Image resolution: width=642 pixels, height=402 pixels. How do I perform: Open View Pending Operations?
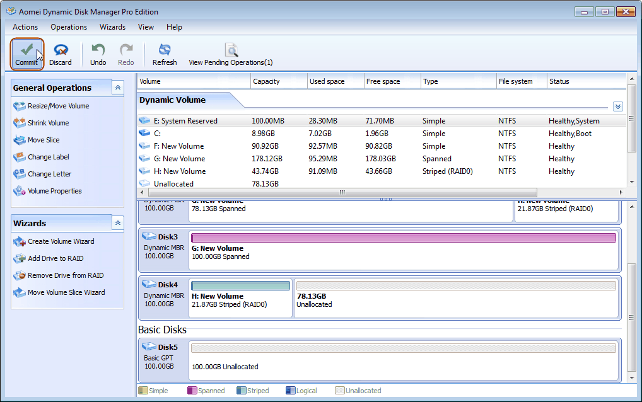(x=231, y=54)
